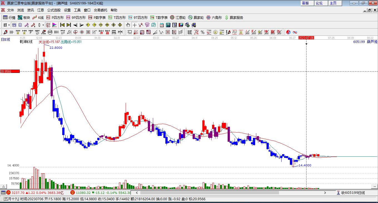The image size is (378, 203).
Task: Select the percent sign retracement tool
Action: click(203, 32)
